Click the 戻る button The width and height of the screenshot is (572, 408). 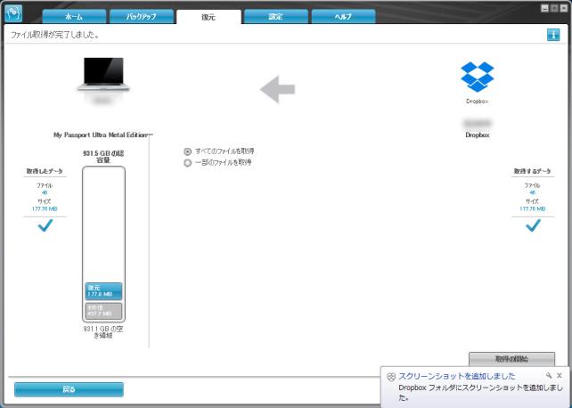[69, 389]
